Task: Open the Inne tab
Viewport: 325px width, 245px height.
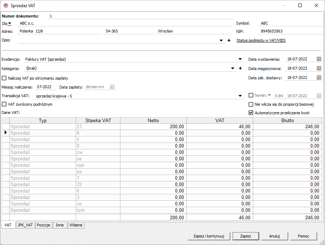Action: click(60, 225)
